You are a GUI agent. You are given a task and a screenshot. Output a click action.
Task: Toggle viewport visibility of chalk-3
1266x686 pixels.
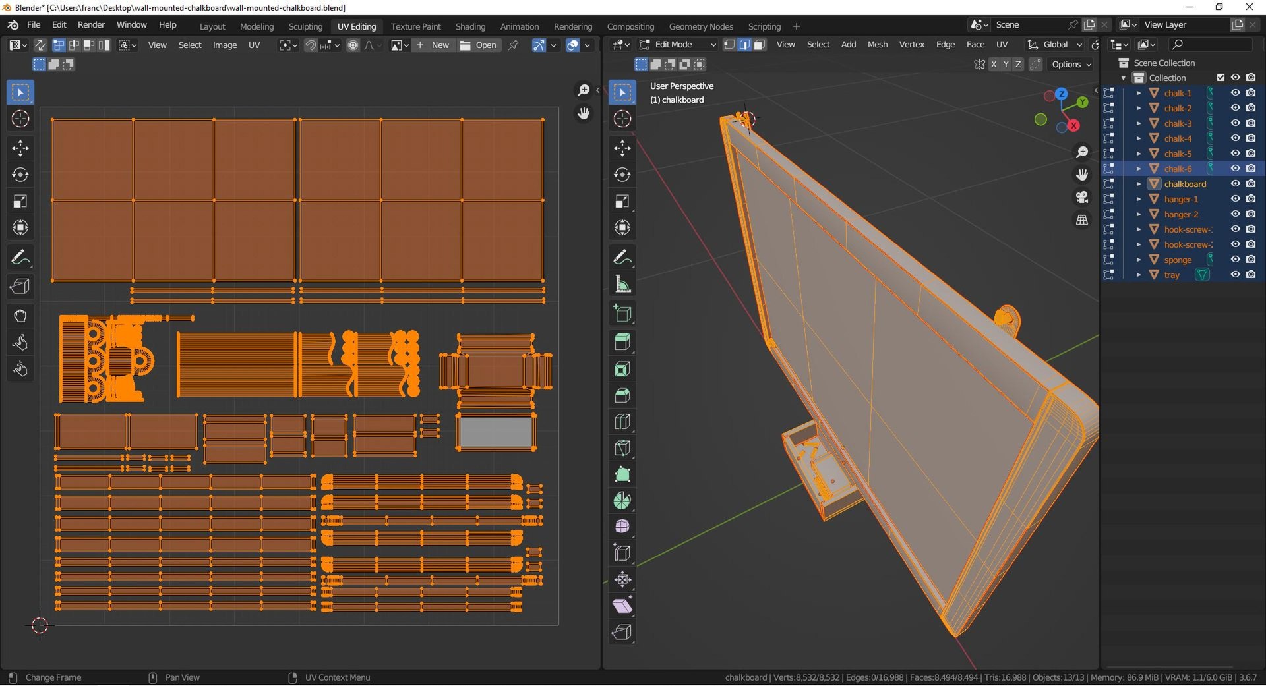click(1235, 123)
